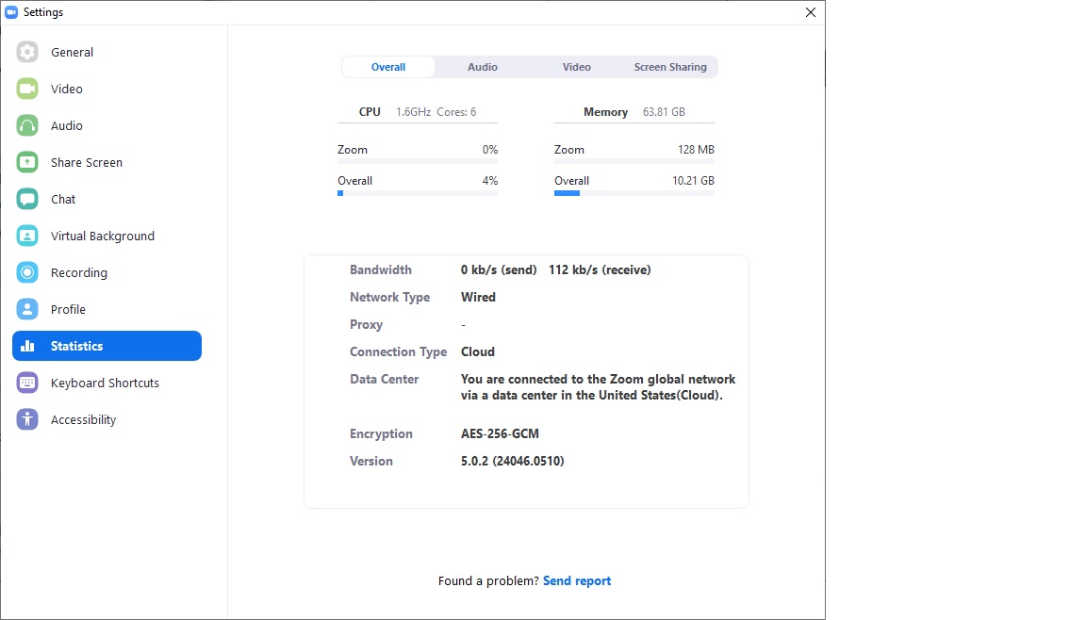Click the General gear icon in sidebar
Image resolution: width=1086 pixels, height=620 pixels.
coord(27,52)
